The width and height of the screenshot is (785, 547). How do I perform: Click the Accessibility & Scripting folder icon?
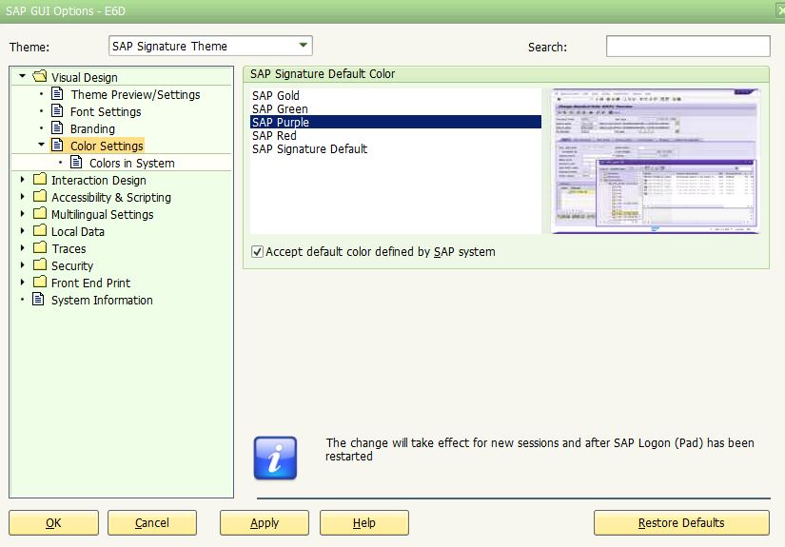(x=40, y=196)
